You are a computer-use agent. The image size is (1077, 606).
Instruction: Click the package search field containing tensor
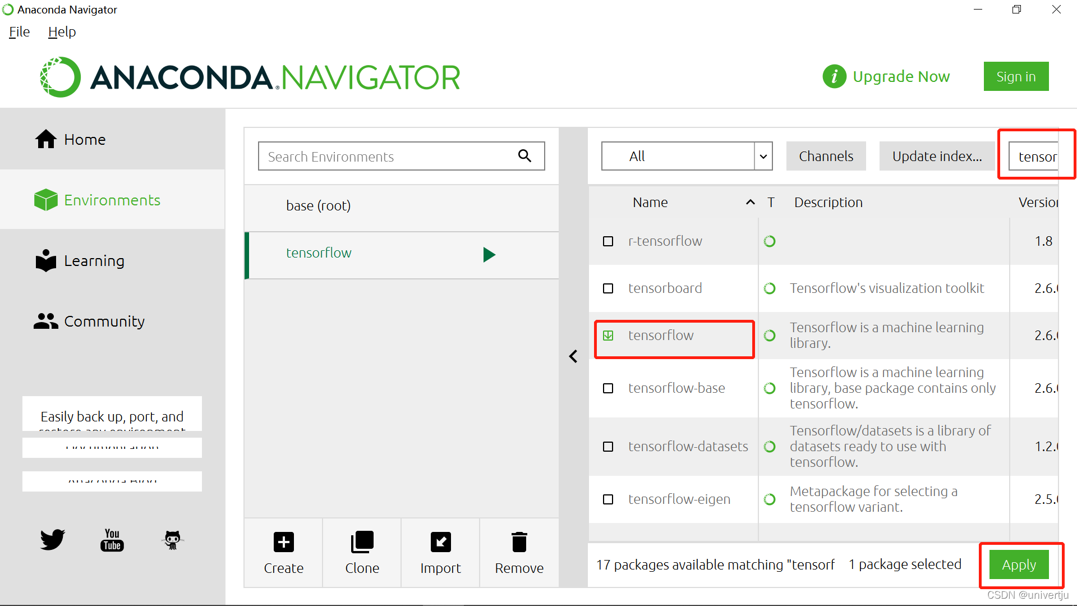tap(1035, 157)
